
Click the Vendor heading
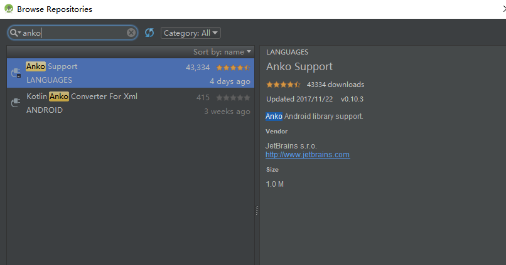[x=277, y=132]
